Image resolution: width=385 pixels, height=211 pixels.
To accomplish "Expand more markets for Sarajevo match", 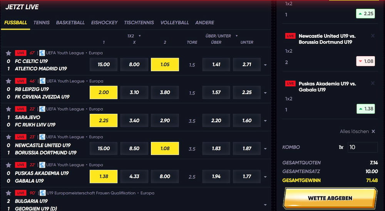I will tap(265, 121).
